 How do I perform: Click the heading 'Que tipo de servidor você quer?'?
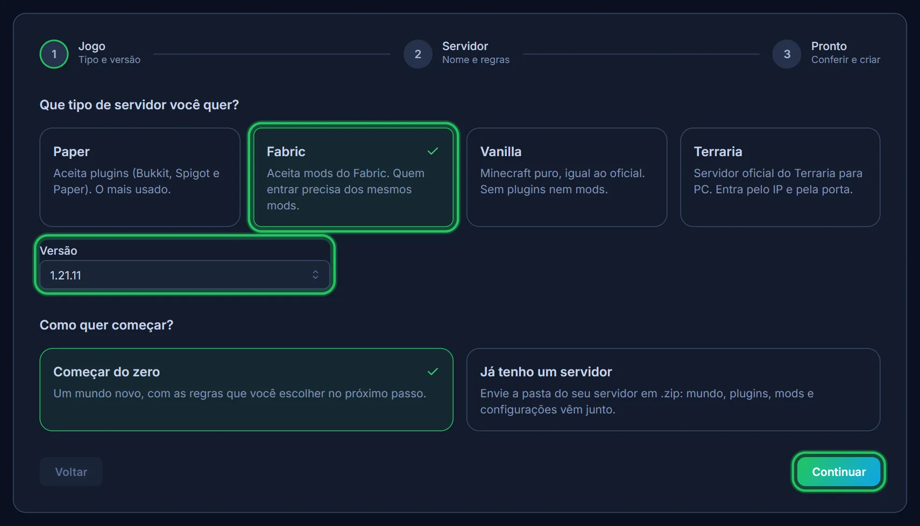pos(139,105)
